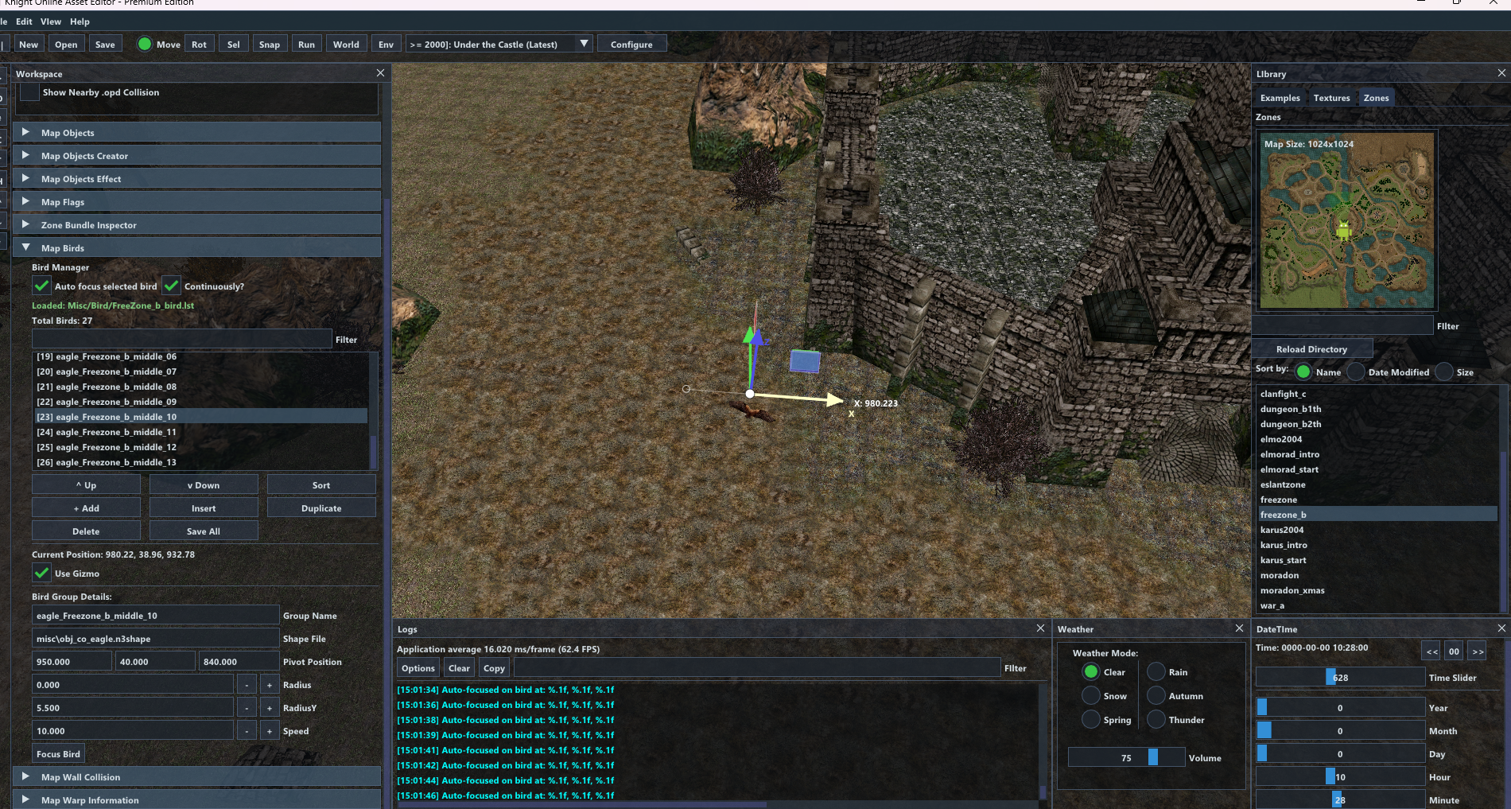Select the Rain weather mode
Image resolution: width=1511 pixels, height=809 pixels.
[1156, 672]
